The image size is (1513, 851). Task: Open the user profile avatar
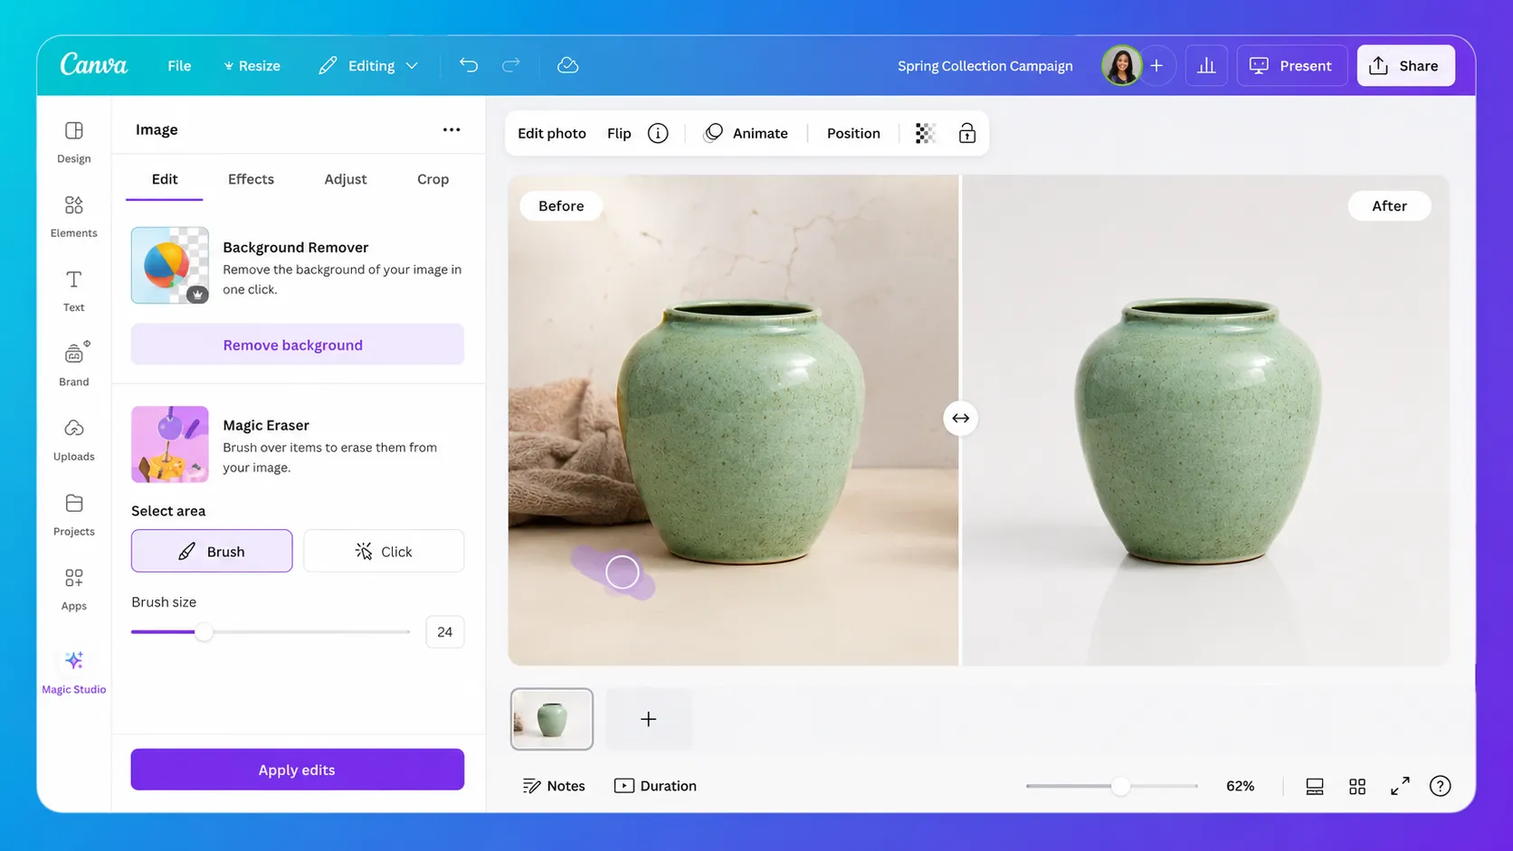coord(1121,65)
